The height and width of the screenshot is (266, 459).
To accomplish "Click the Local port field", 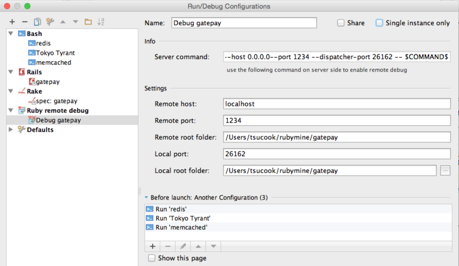I will pos(337,153).
